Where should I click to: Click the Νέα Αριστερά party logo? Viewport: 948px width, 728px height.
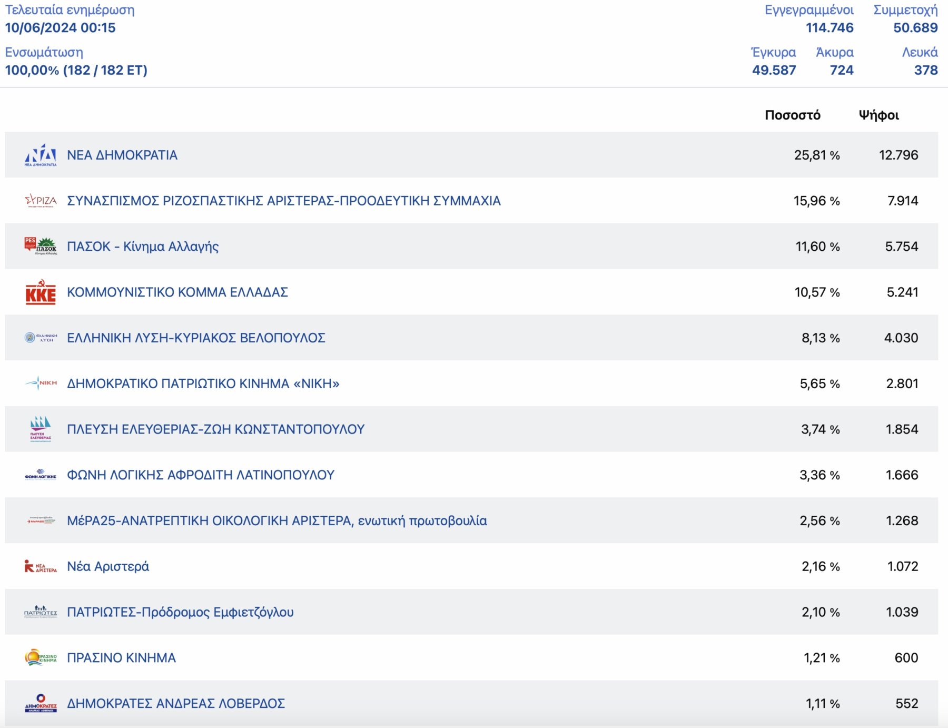point(41,566)
